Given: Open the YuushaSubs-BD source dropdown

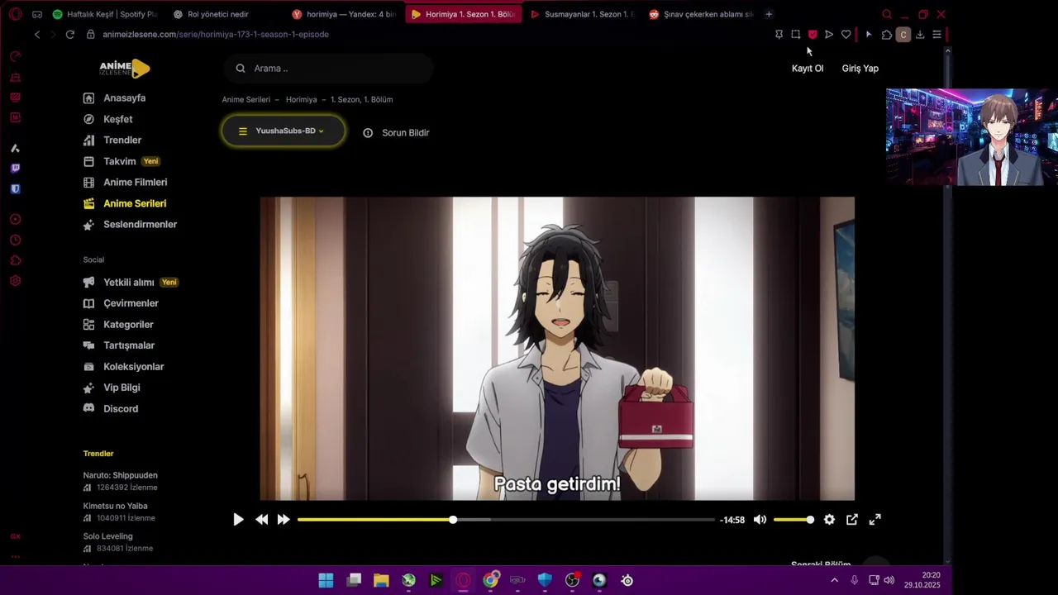Looking at the screenshot, I should [284, 131].
